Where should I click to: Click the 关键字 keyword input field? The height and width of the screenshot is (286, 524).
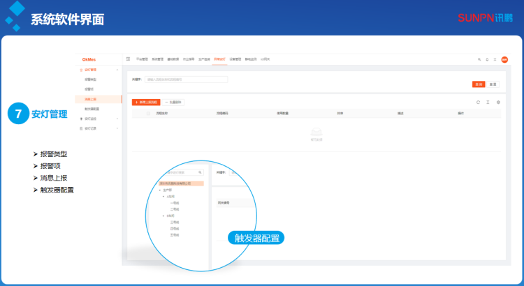pos(186,80)
